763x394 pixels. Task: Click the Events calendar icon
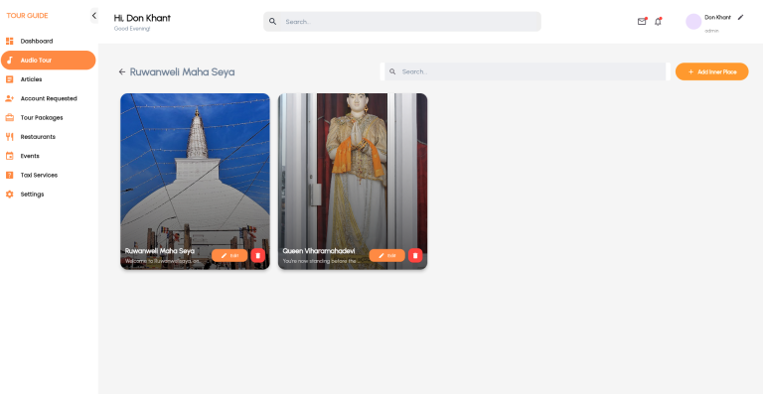(x=9, y=156)
